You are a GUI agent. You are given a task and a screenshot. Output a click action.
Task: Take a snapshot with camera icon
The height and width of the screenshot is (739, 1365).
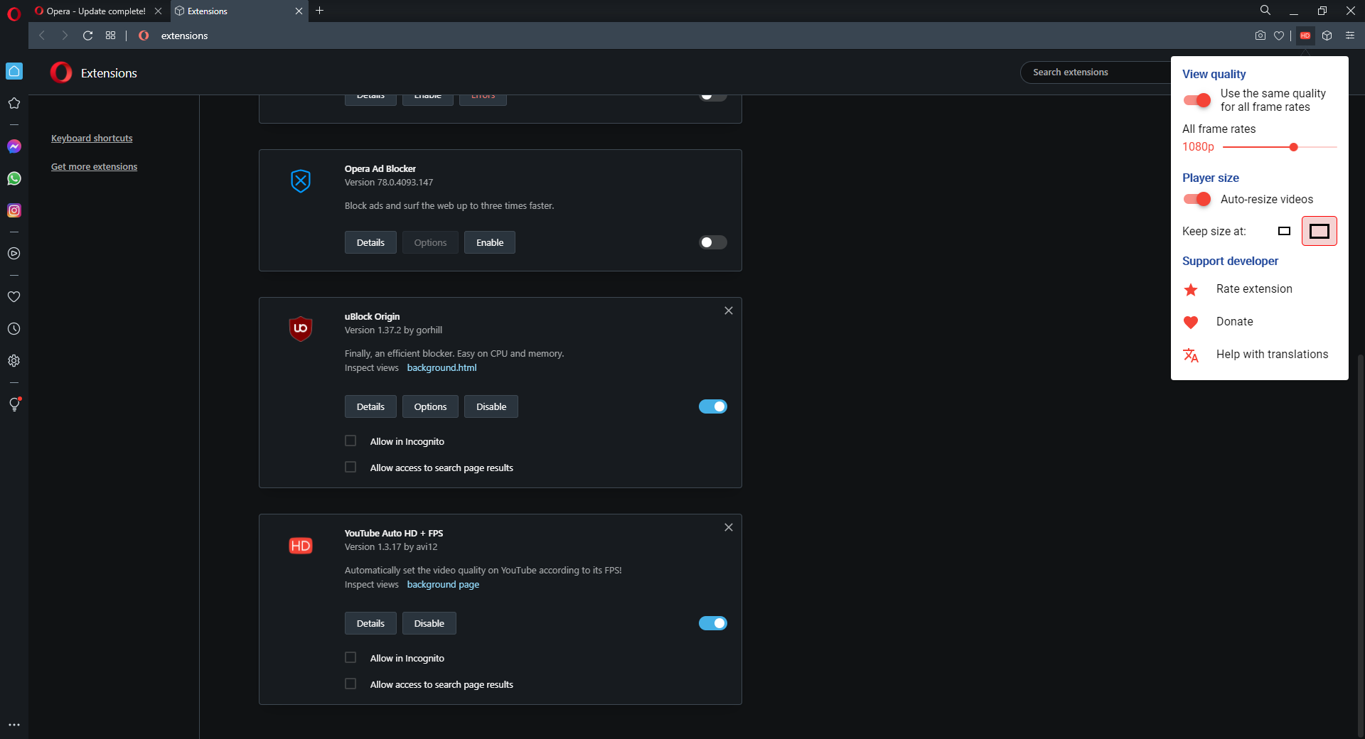[x=1260, y=36]
